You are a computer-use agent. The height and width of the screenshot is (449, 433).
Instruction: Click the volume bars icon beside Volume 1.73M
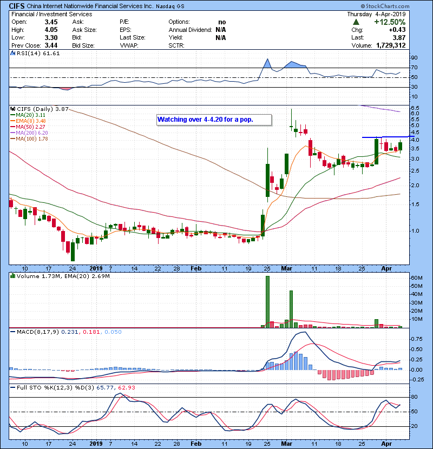[12, 276]
